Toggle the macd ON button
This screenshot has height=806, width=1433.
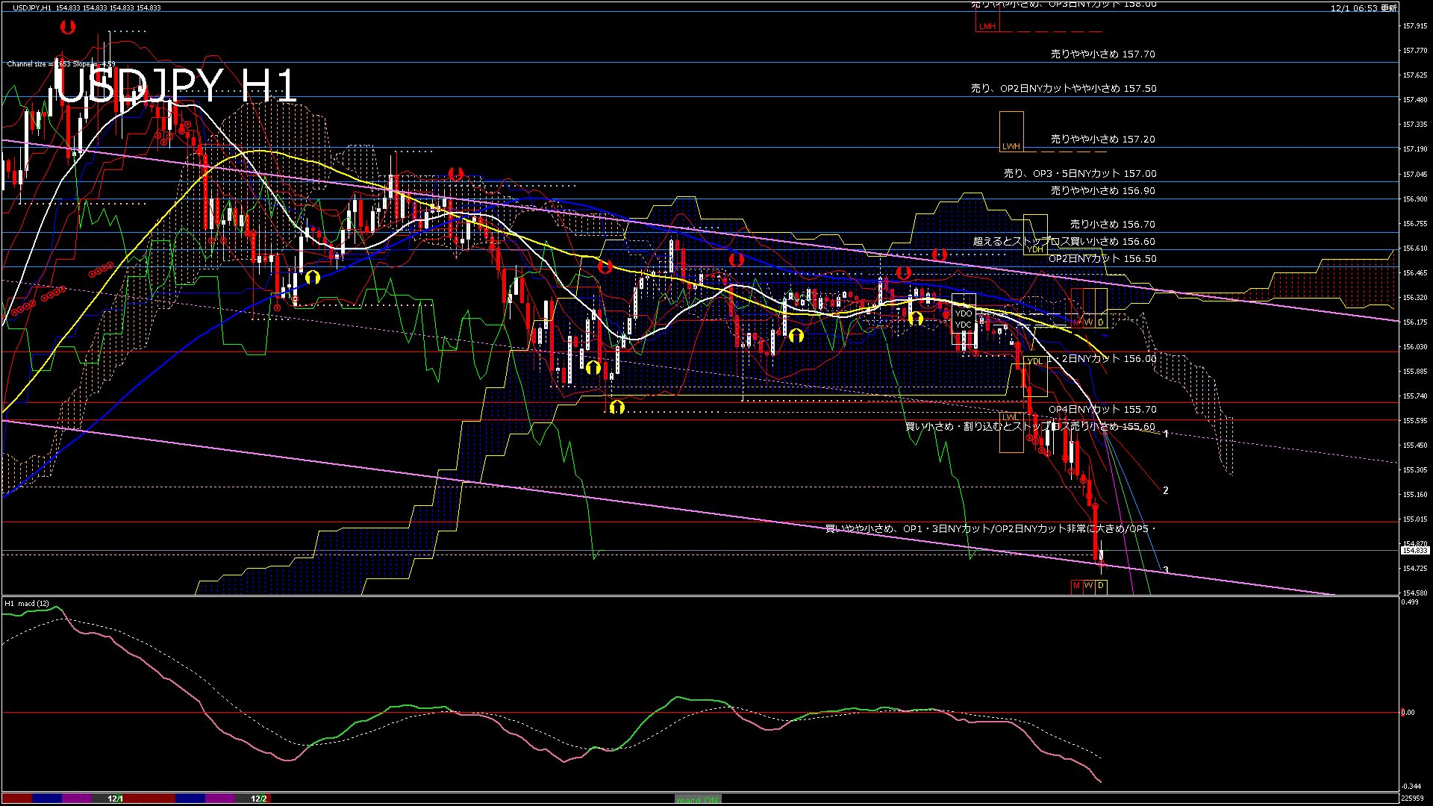698,799
